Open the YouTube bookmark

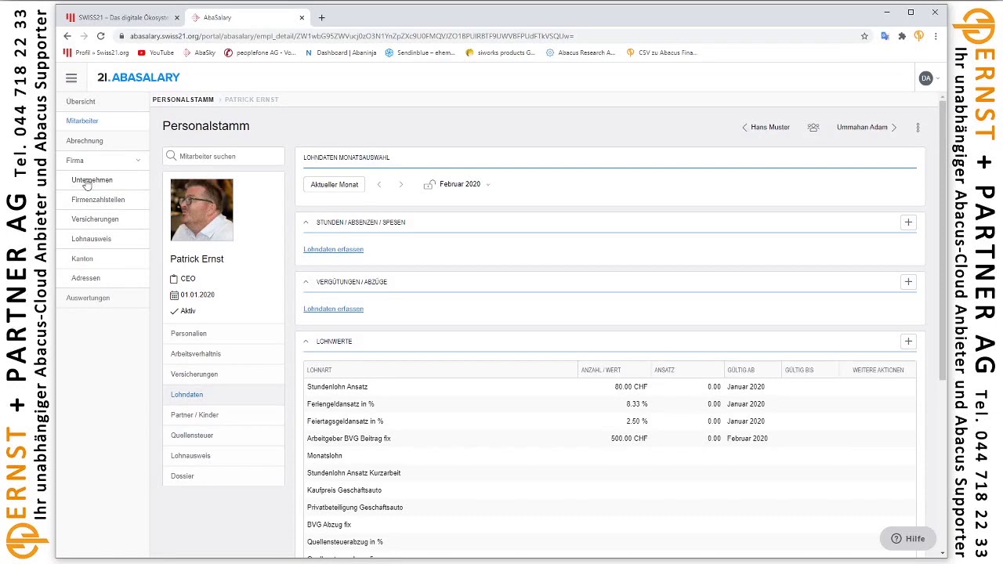click(156, 52)
